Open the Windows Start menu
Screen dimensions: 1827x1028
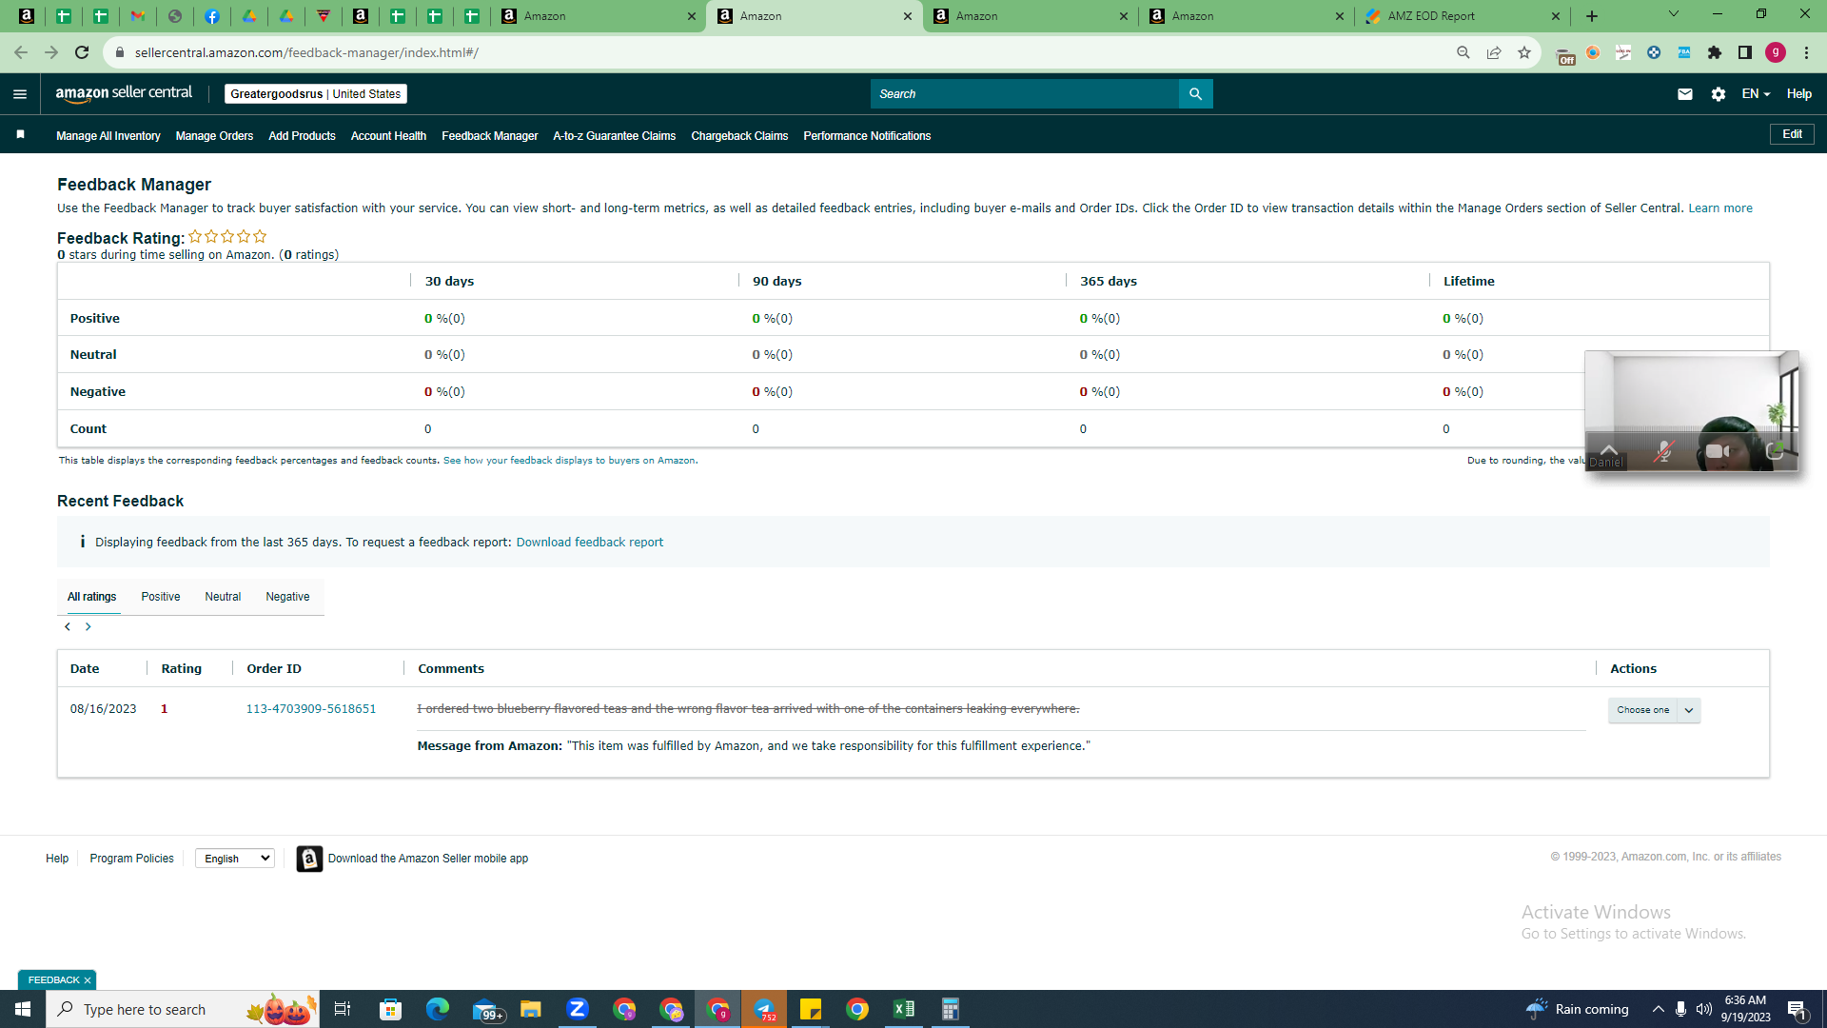tap(23, 1009)
